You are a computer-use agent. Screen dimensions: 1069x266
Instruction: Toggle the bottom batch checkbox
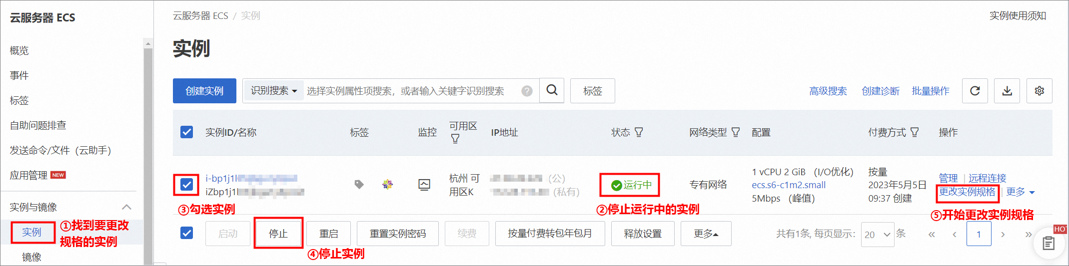coord(186,233)
